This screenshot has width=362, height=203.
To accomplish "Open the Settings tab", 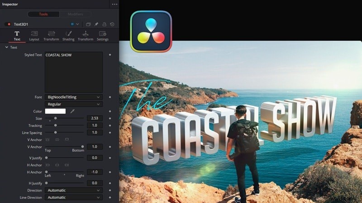I will 103,36.
